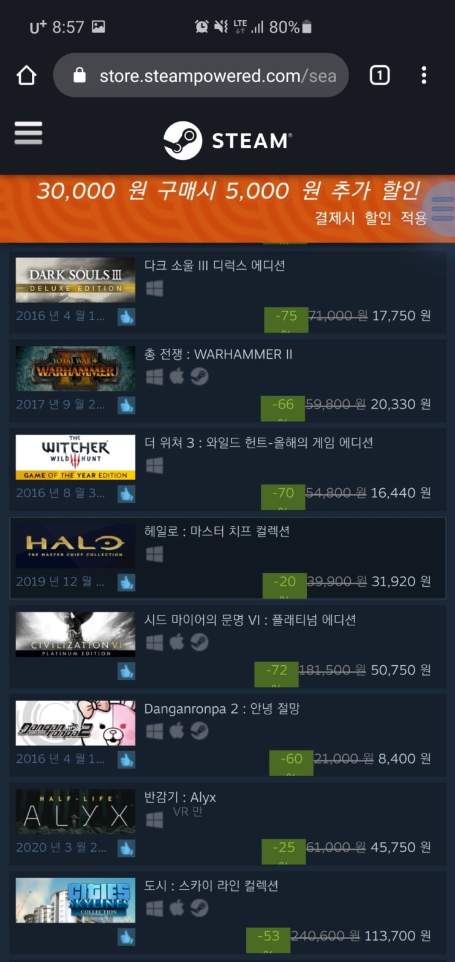Click the store.steampowered.com address field
455x962 pixels.
click(201, 75)
